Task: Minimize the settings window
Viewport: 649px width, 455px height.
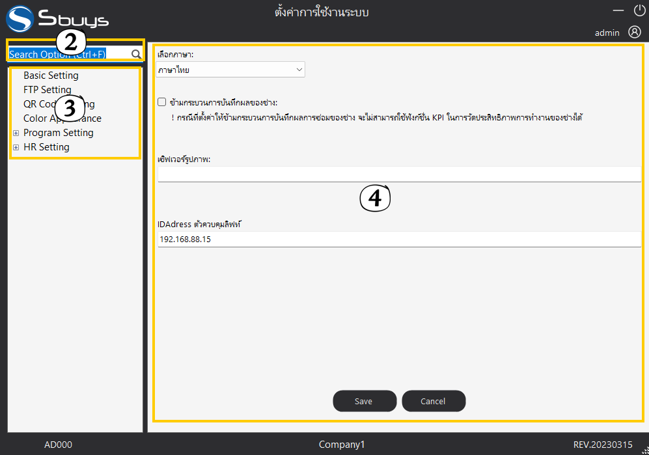Action: click(x=618, y=10)
